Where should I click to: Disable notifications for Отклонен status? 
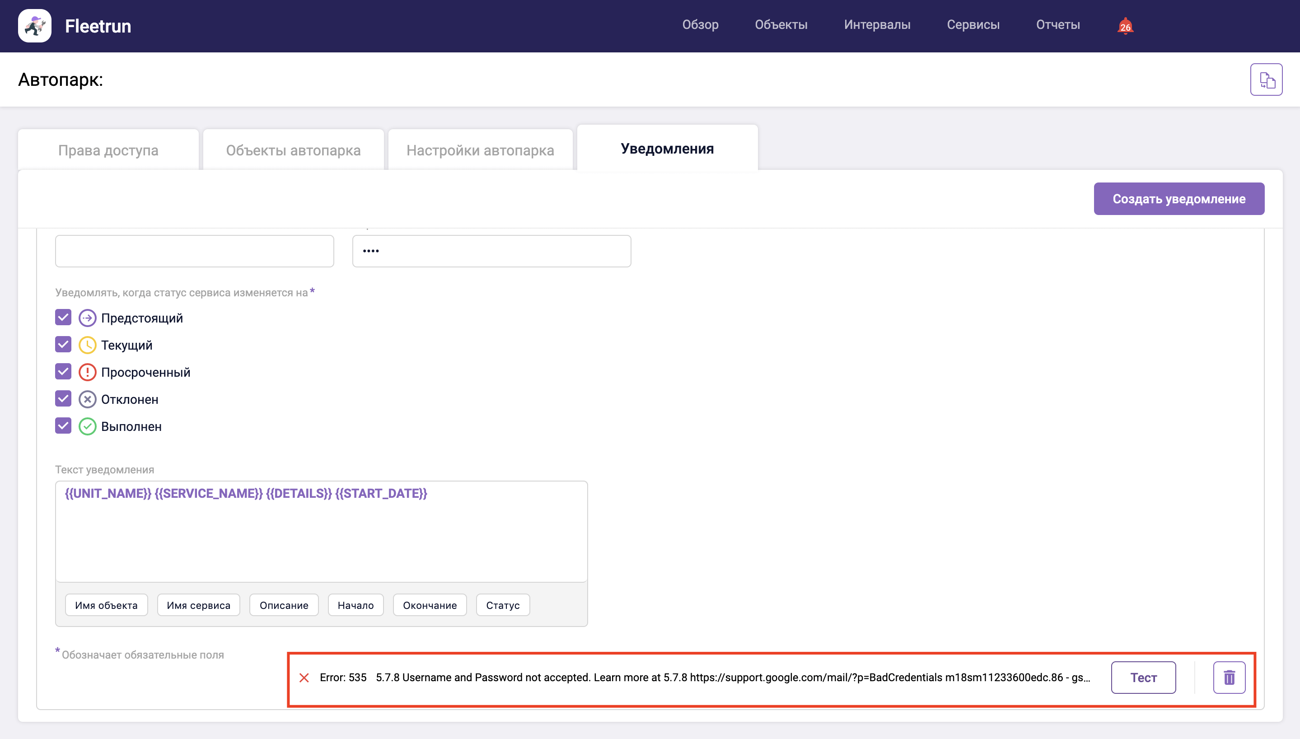point(62,398)
